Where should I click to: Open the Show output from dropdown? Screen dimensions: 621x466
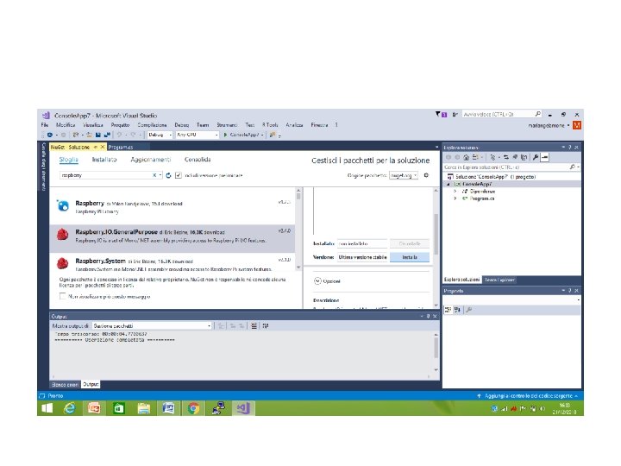pyautogui.click(x=152, y=325)
